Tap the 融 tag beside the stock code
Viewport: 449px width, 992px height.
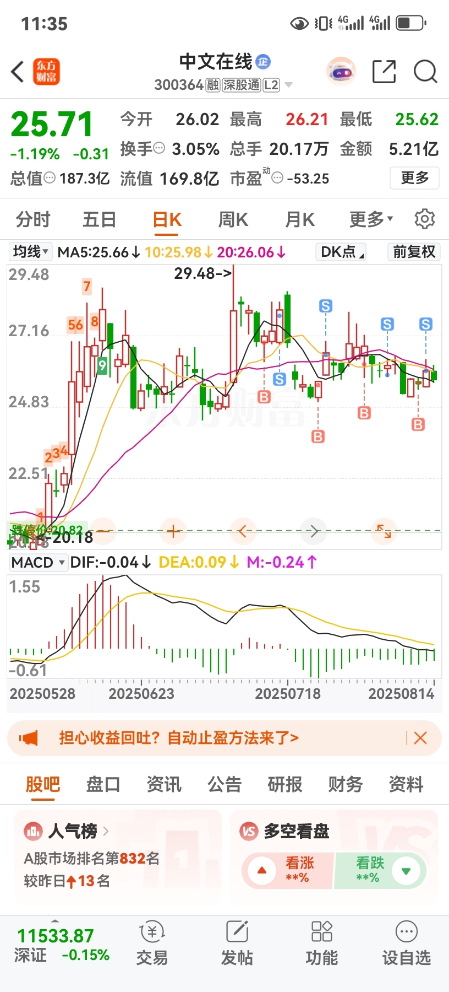(x=213, y=85)
